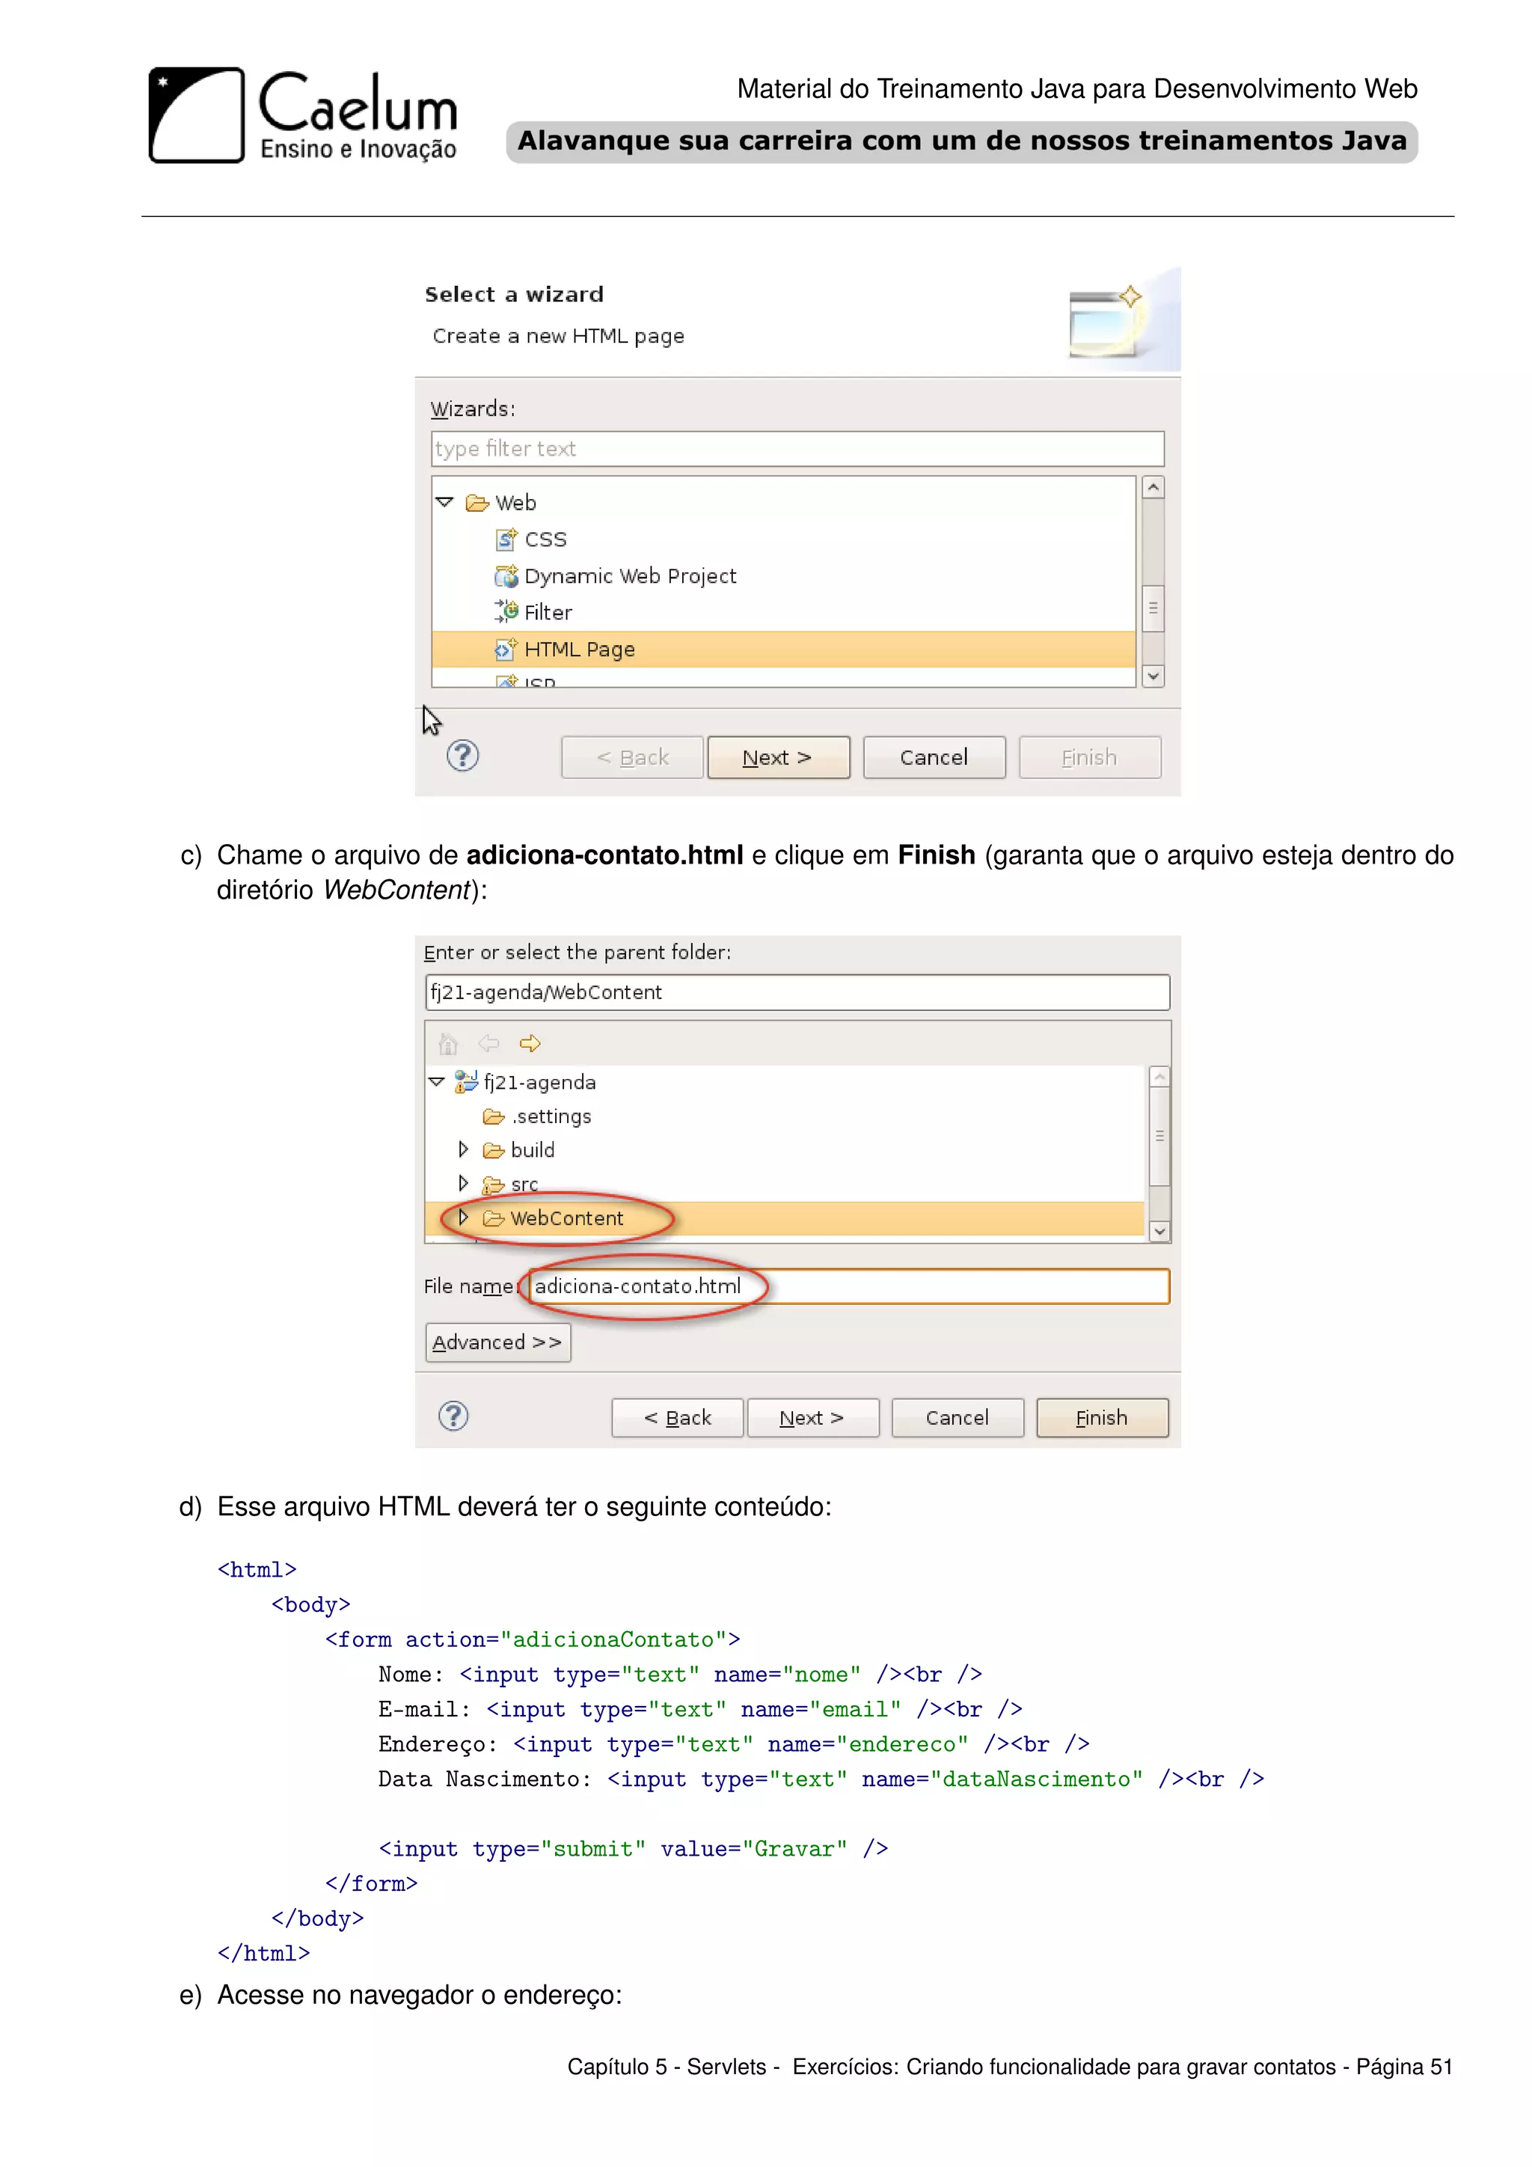Click the fj21-agenda project icon
1532x2167 pixels.
pyautogui.click(x=466, y=1081)
